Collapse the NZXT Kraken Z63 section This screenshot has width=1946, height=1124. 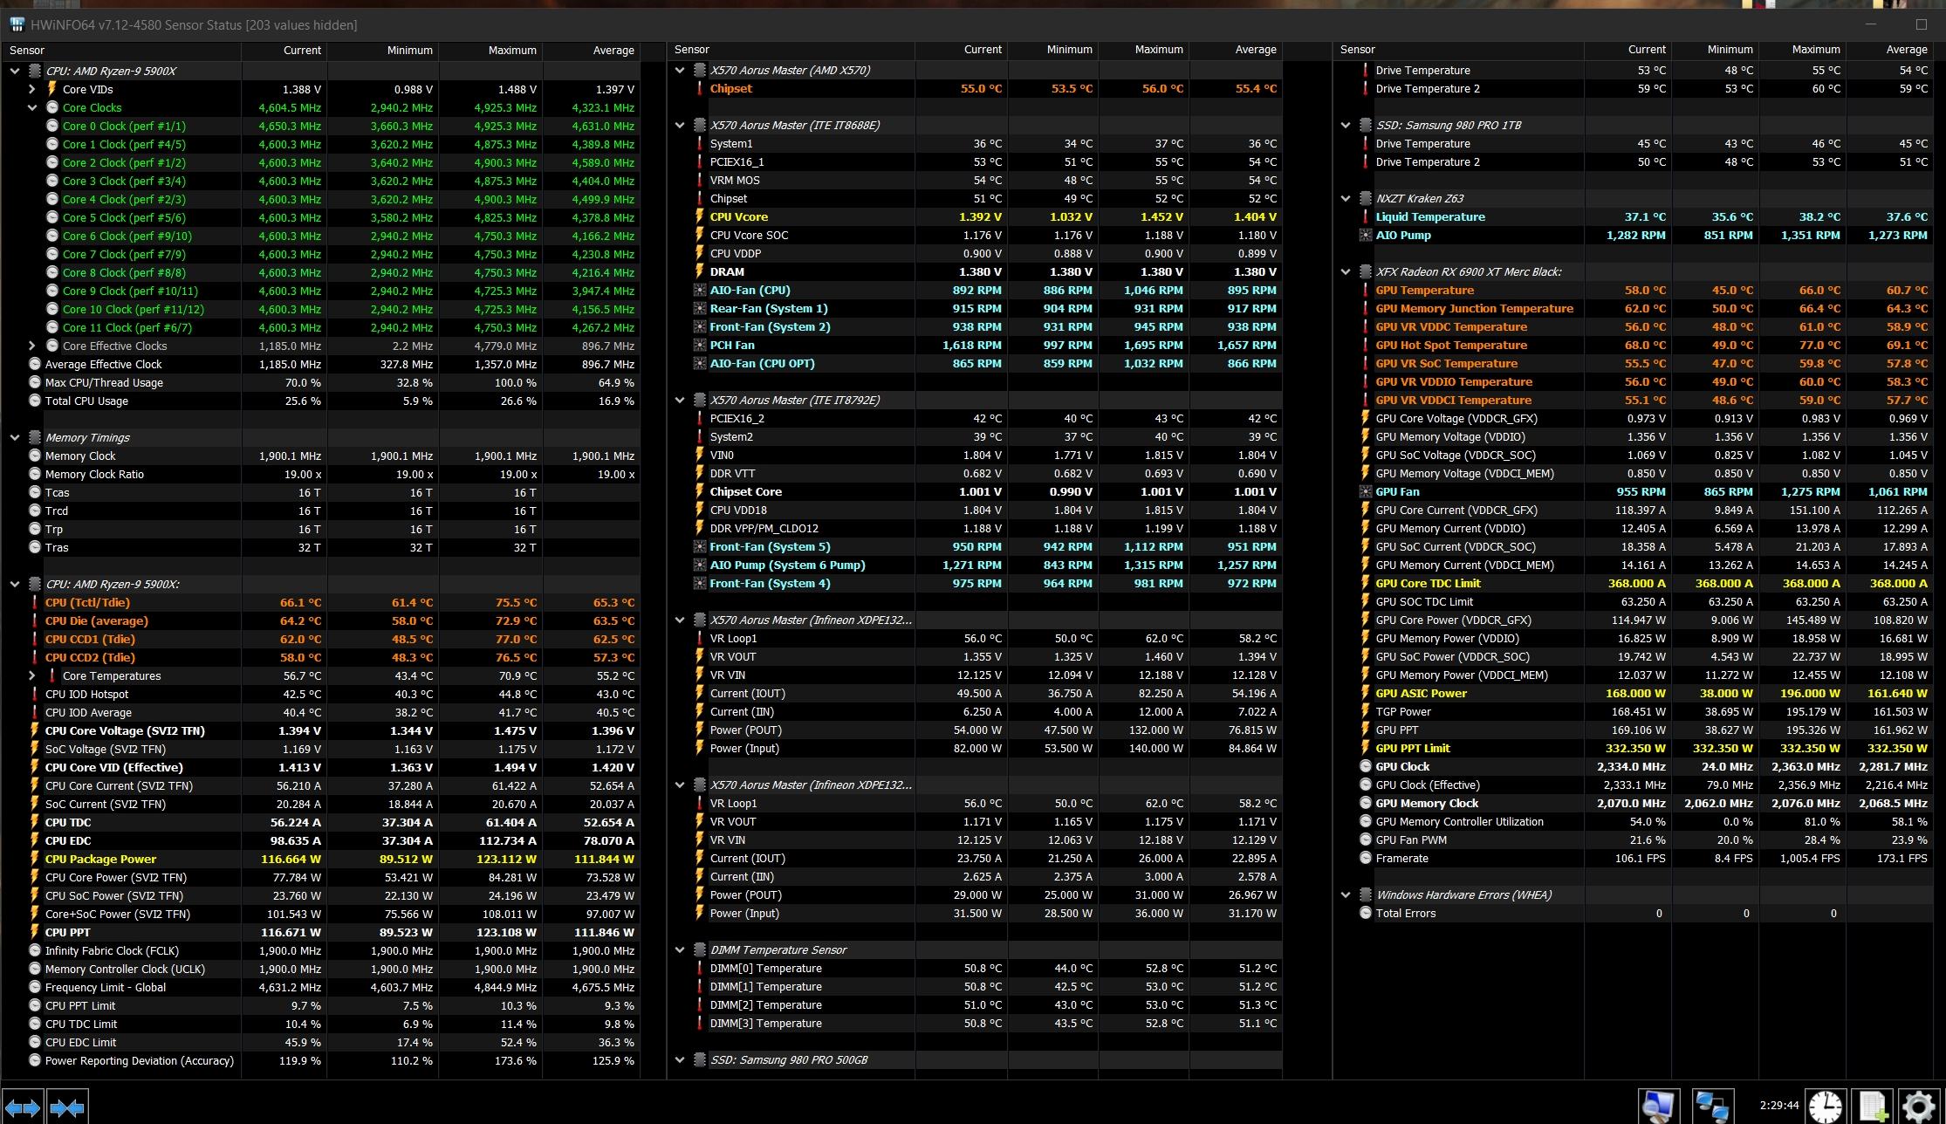(x=1346, y=198)
